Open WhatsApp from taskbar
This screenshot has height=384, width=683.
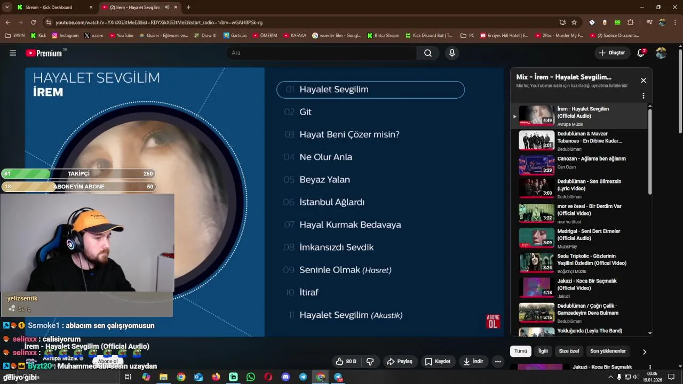point(251,377)
